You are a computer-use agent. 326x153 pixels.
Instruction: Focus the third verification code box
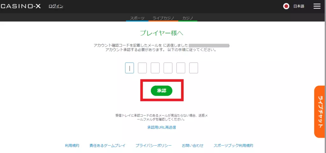pyautogui.click(x=155, y=68)
